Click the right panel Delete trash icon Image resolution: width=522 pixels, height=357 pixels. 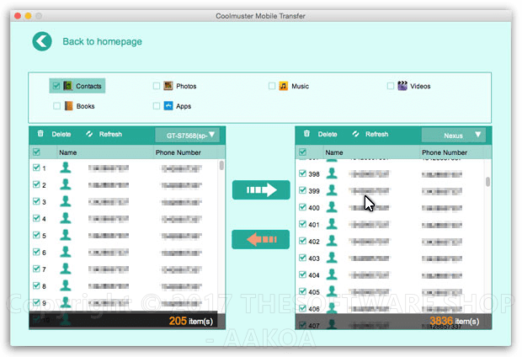click(x=306, y=134)
